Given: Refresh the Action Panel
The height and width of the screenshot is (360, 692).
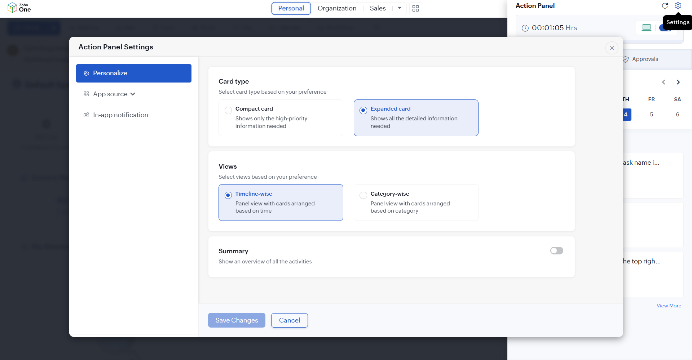Looking at the screenshot, I should tap(665, 6).
